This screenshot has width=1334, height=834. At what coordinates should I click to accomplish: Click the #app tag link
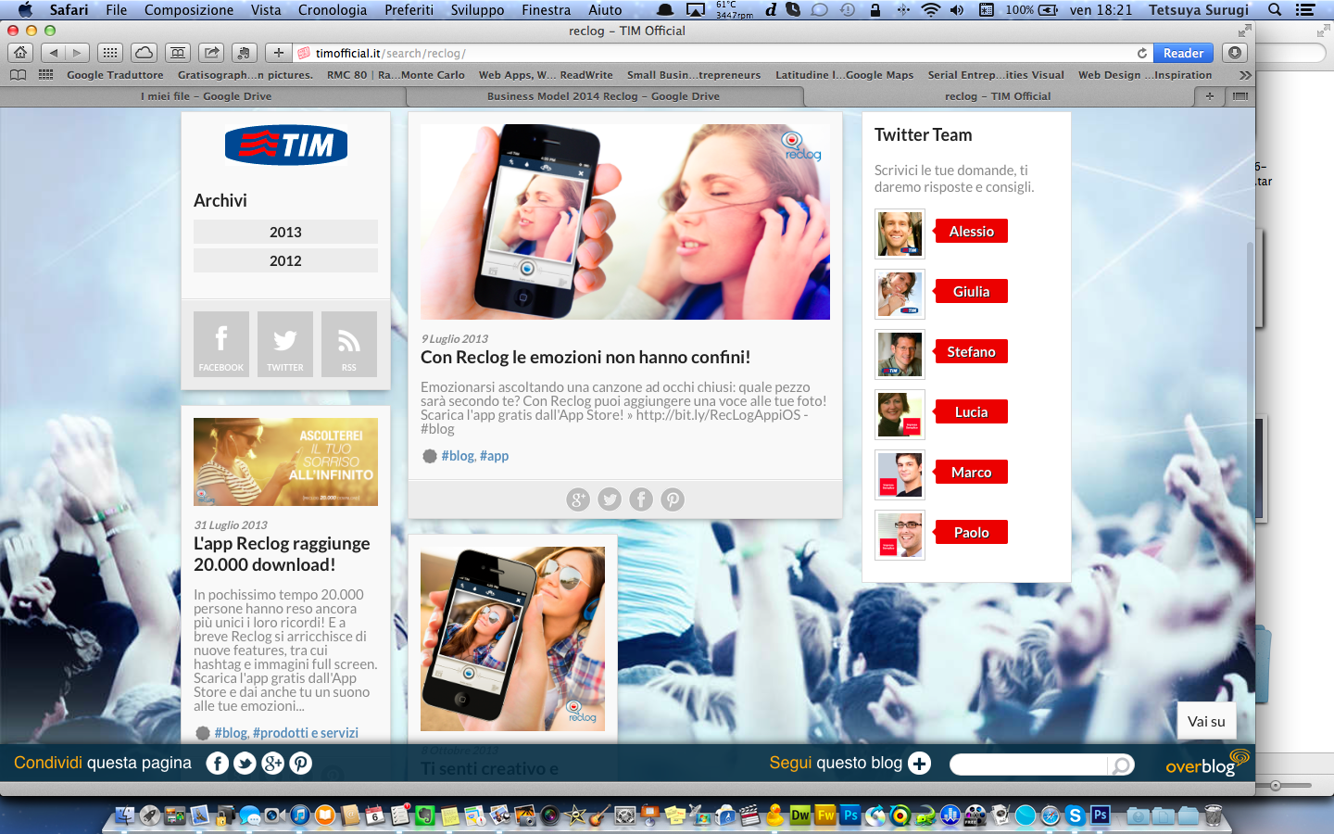point(494,456)
